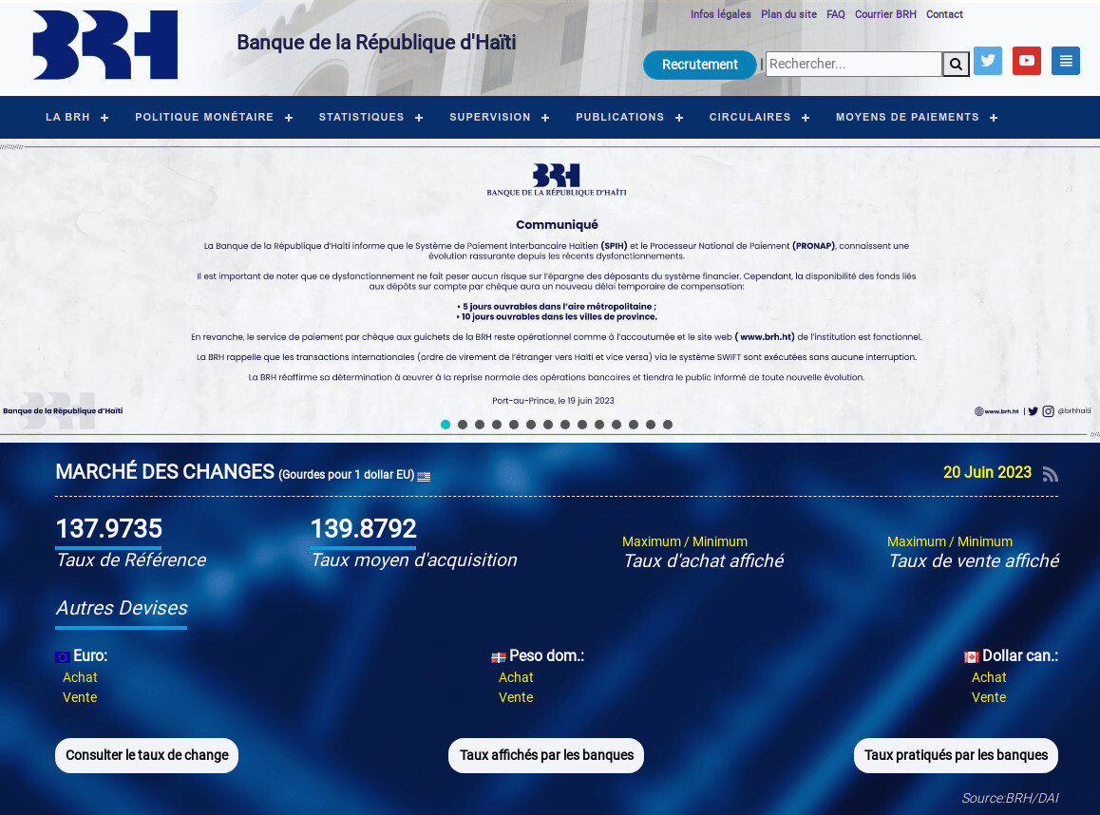This screenshot has height=815, width=1100.
Task: Click the large BRH logo in header
Action: (105, 45)
